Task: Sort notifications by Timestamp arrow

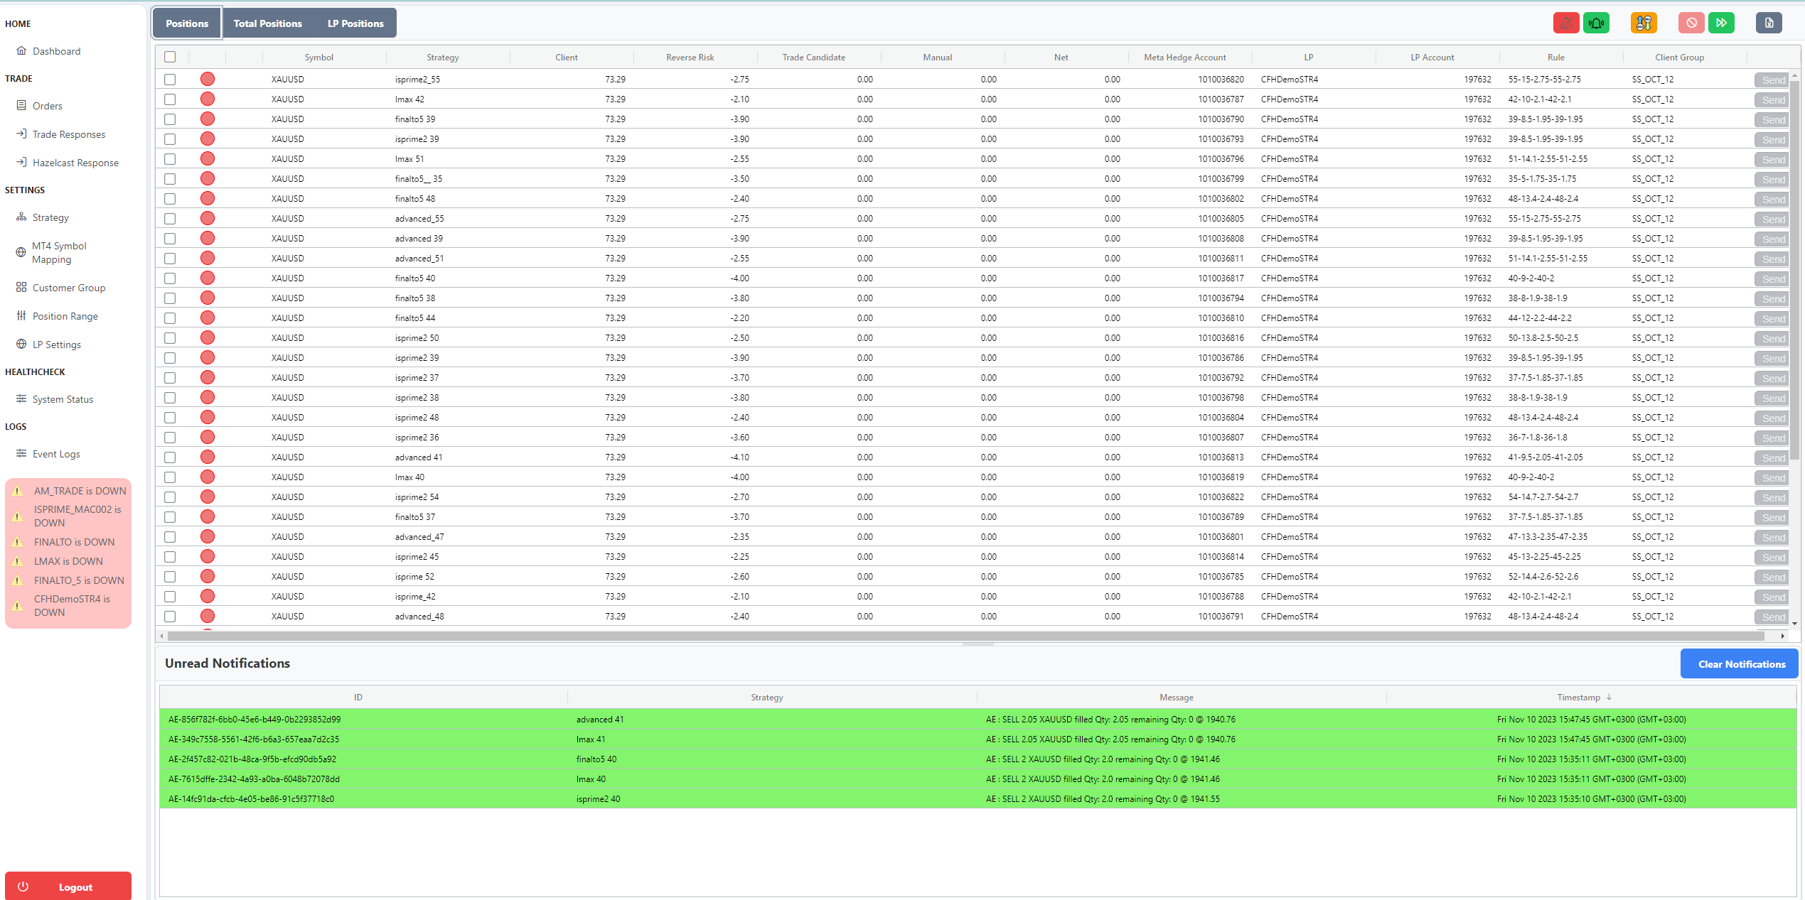Action: click(x=1609, y=698)
